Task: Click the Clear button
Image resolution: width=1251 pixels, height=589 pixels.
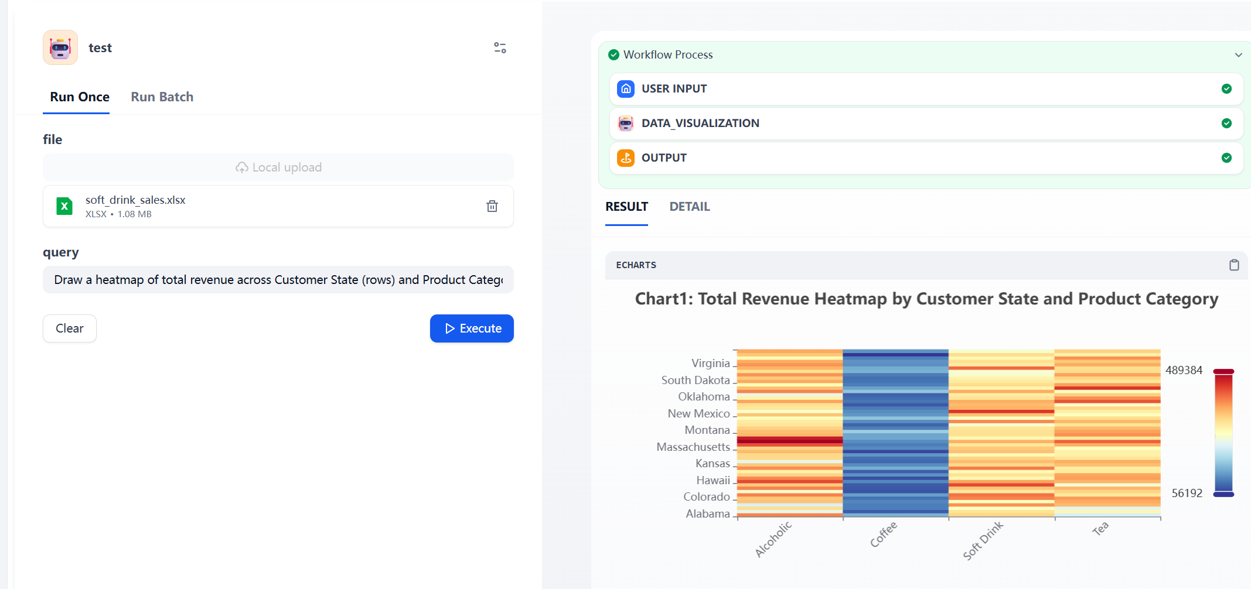Action: pyautogui.click(x=70, y=328)
